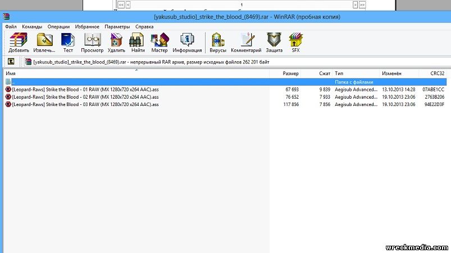Click packed value 7 856
This screenshot has height=253, width=451.
point(325,104)
